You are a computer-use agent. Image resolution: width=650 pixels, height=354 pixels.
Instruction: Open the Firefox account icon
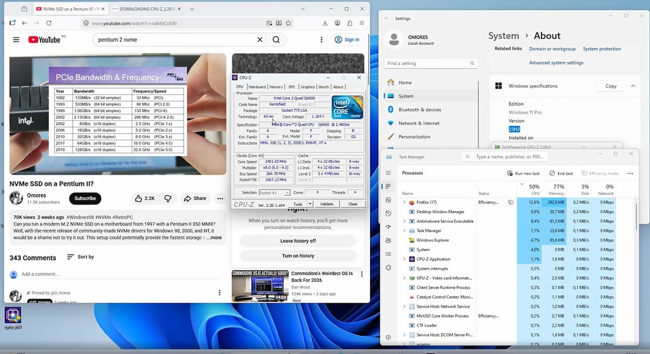[x=338, y=23]
